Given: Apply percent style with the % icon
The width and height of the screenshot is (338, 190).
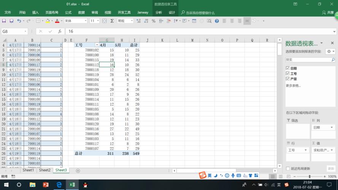Looking at the screenshot, I should click(154, 21).
